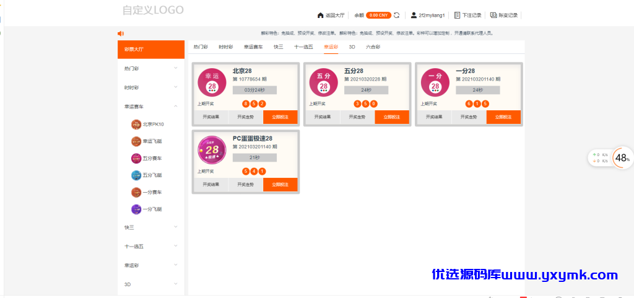Open the 账变记录 link
This screenshot has width=634, height=298.
pos(508,15)
